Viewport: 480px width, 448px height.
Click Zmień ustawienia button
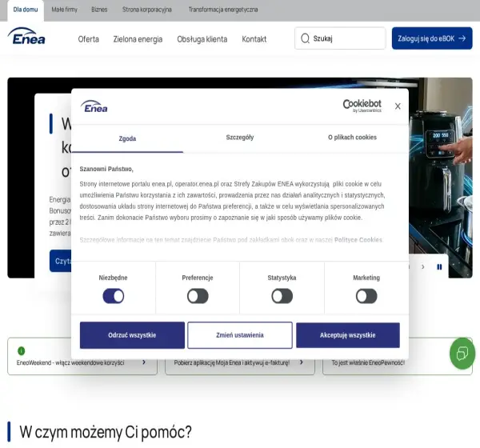tap(240, 335)
